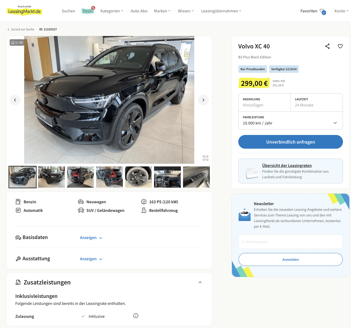The image size is (351, 328).
Task: Open the Deals navigation item
Action: 88,11
